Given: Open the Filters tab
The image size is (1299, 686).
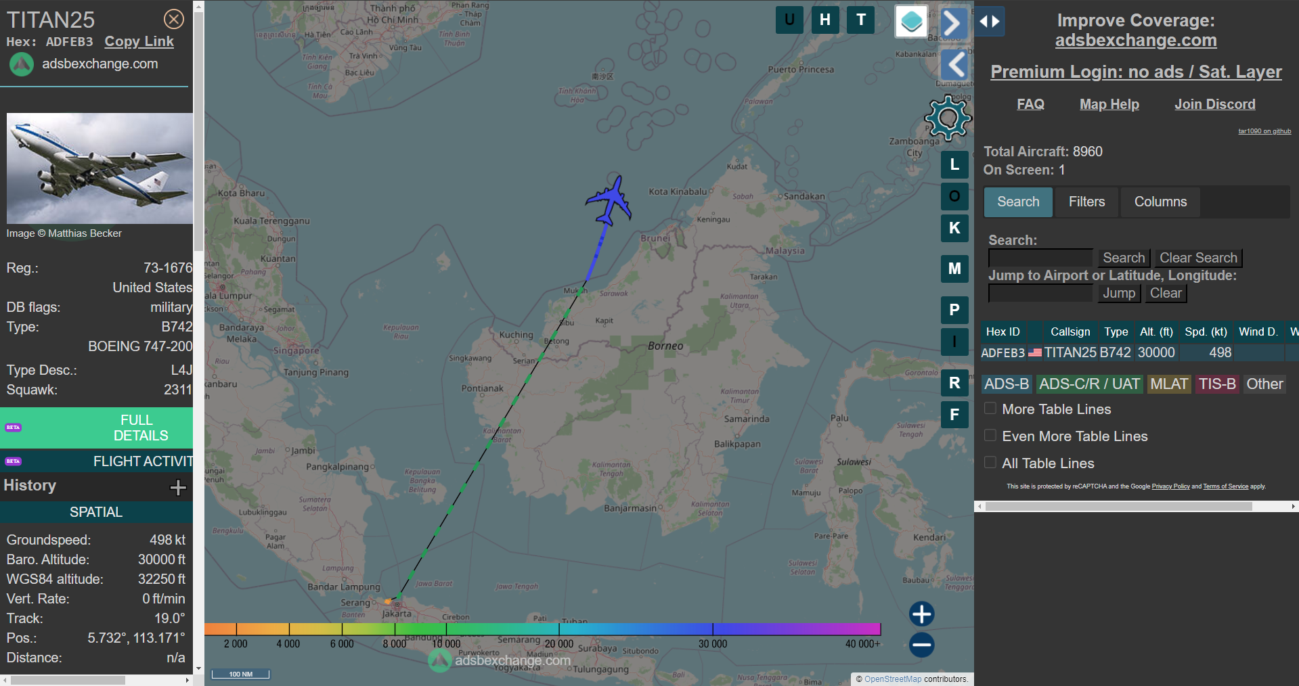Looking at the screenshot, I should pyautogui.click(x=1086, y=202).
